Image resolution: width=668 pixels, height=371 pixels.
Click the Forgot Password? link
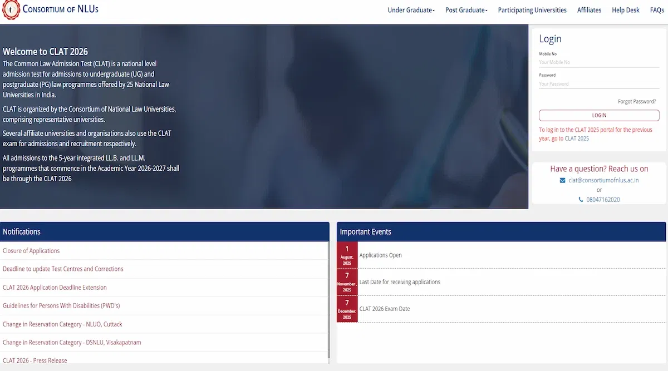pyautogui.click(x=636, y=102)
